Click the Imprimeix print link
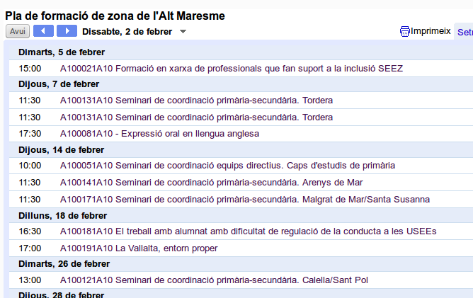Image resolution: width=473 pixels, height=298 pixels. 431,31
